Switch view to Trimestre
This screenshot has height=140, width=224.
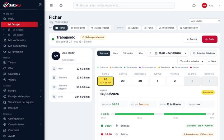coord(128,53)
